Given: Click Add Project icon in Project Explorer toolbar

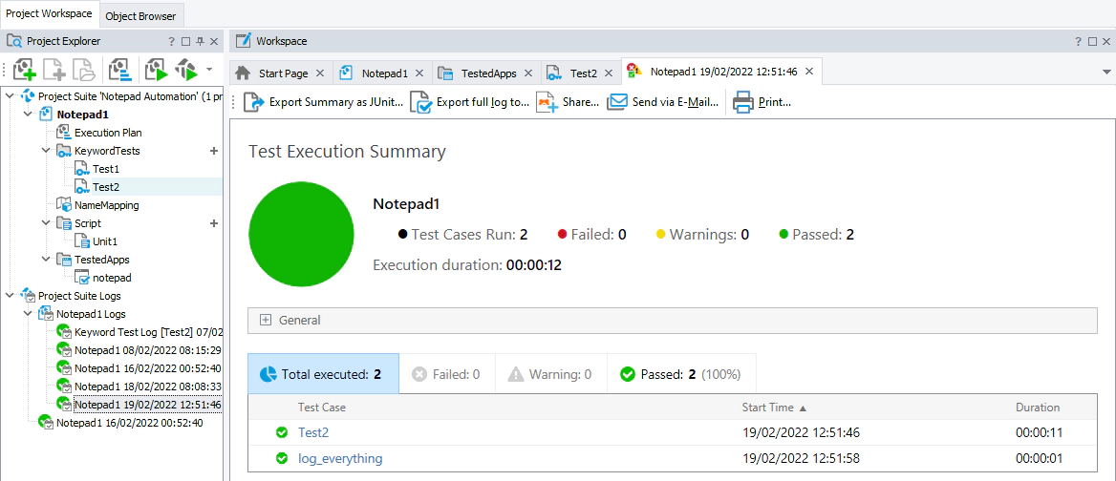Looking at the screenshot, I should click(24, 70).
